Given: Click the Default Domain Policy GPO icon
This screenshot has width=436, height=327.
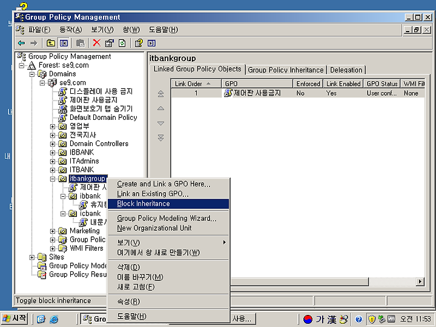Looking at the screenshot, I should pyautogui.click(x=62, y=117).
